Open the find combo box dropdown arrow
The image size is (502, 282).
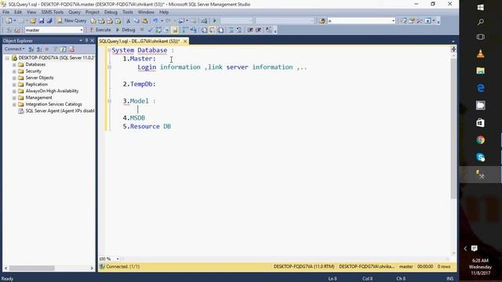tap(394, 21)
